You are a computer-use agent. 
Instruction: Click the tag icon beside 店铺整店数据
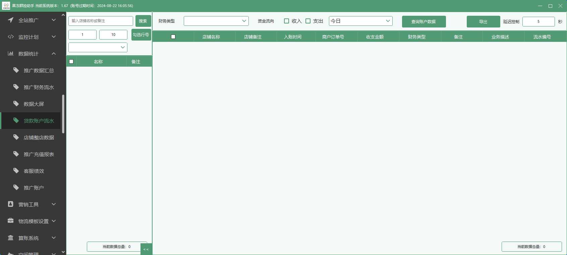16,137
